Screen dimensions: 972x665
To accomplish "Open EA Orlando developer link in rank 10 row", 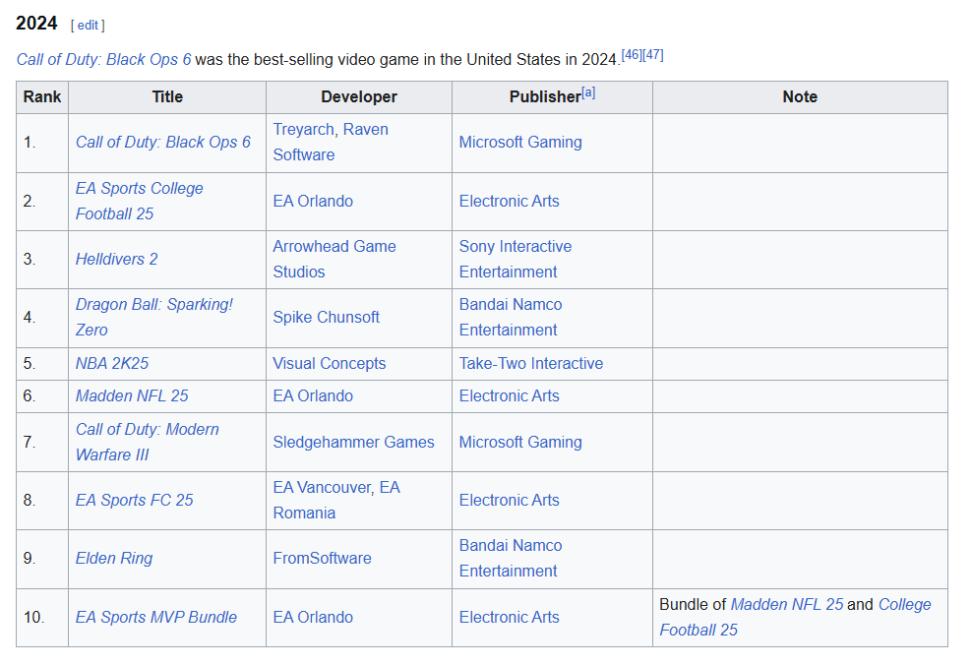I will tap(313, 617).
